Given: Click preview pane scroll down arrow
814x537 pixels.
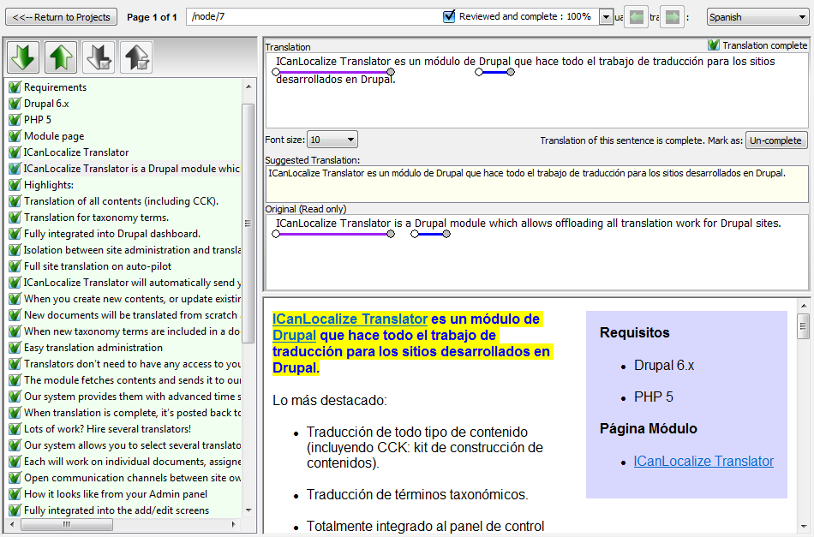Looking at the screenshot, I should point(804,527).
